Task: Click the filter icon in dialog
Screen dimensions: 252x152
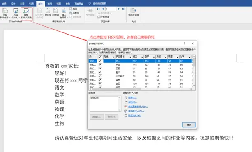Action: tap(126, 102)
